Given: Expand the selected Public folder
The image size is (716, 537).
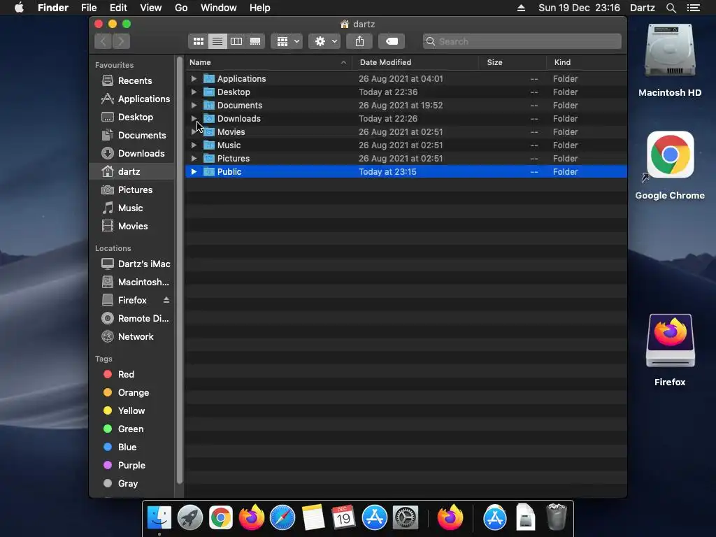Looking at the screenshot, I should (194, 172).
